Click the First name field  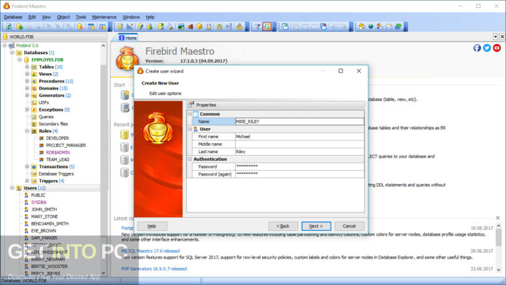click(299, 137)
